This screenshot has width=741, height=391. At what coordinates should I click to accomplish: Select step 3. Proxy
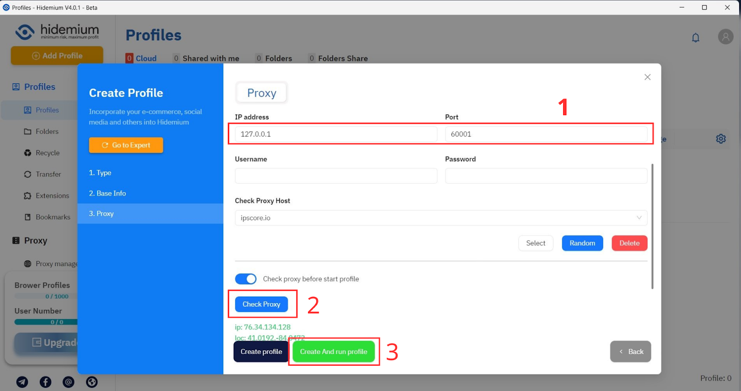[150, 214]
